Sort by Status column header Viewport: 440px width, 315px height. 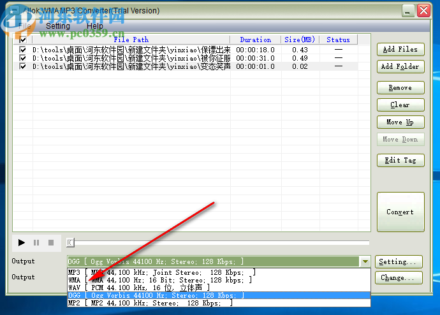coord(338,40)
